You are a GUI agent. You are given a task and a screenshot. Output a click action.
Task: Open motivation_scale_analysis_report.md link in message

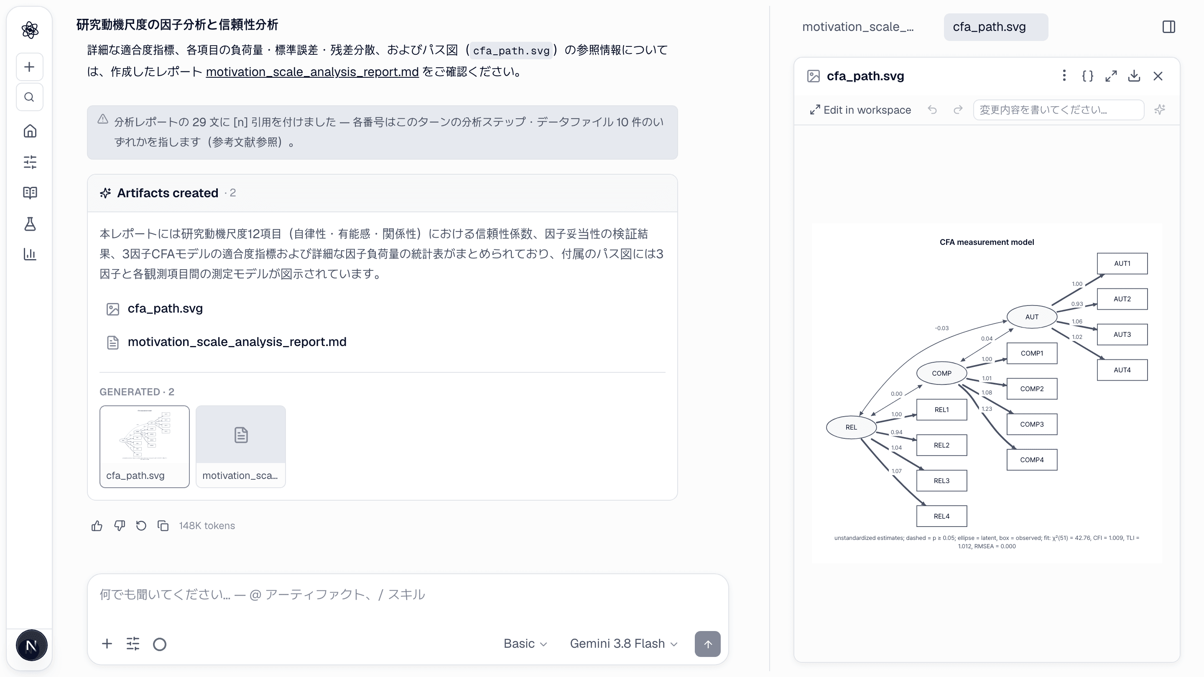[x=312, y=72]
